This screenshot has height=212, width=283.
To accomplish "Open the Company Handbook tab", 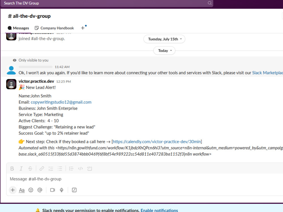I will click(x=54, y=28).
